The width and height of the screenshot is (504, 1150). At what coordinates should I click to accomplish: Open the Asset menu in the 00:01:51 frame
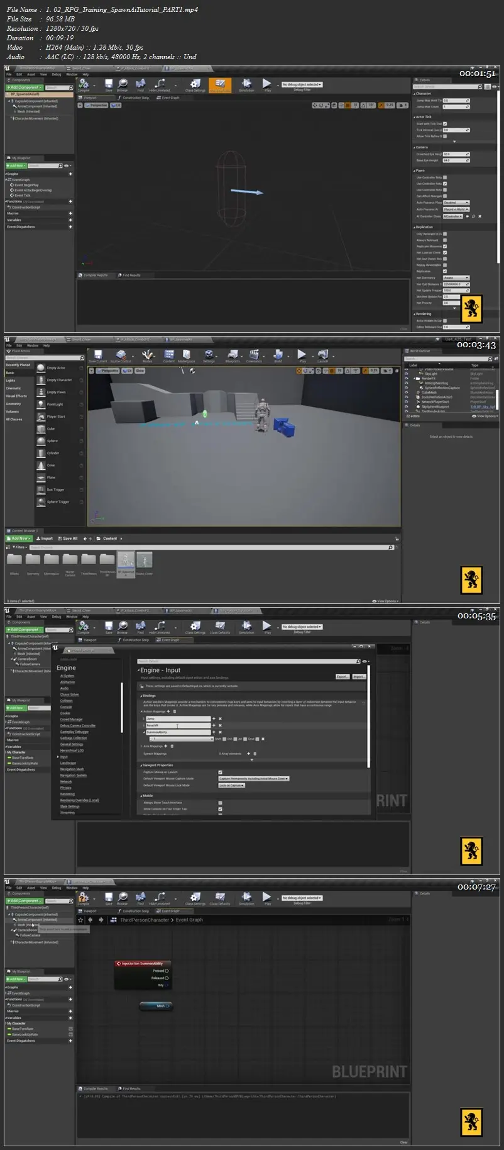coord(31,74)
